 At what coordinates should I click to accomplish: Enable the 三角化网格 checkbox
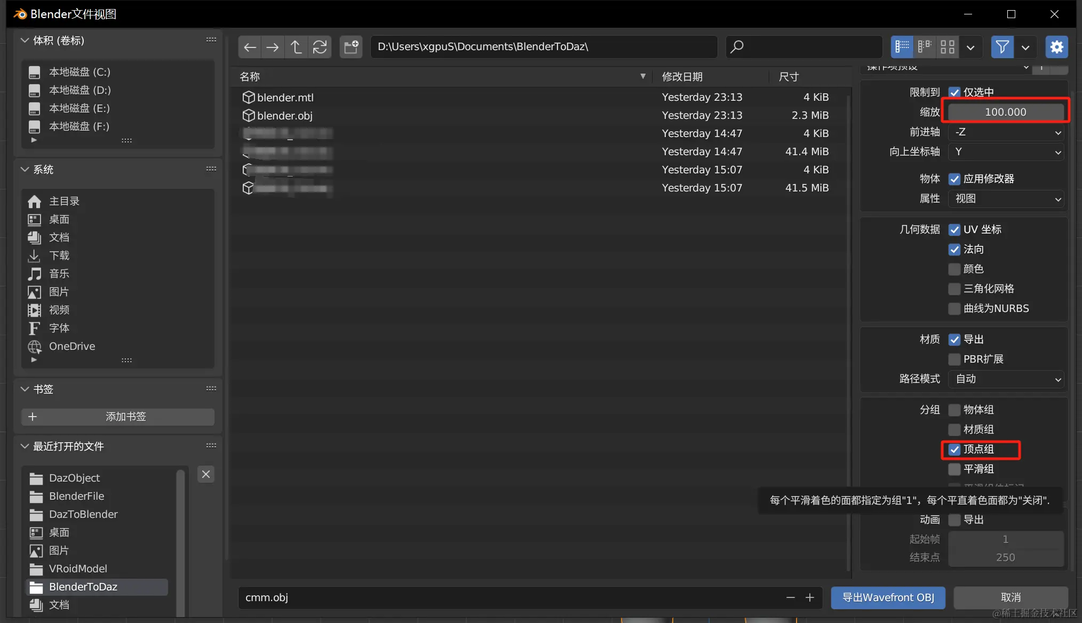point(954,289)
